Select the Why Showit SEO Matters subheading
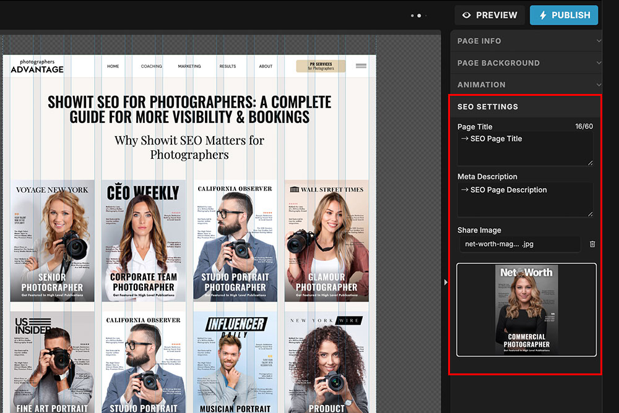This screenshot has width=619, height=413. (189, 148)
